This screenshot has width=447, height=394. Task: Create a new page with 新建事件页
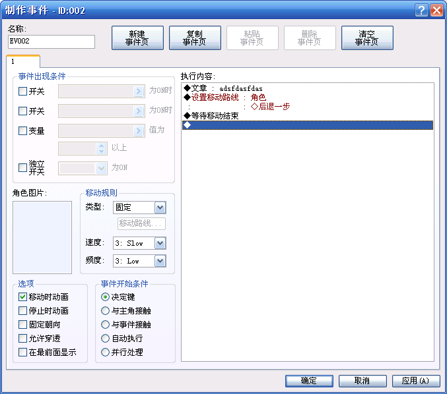(137, 38)
